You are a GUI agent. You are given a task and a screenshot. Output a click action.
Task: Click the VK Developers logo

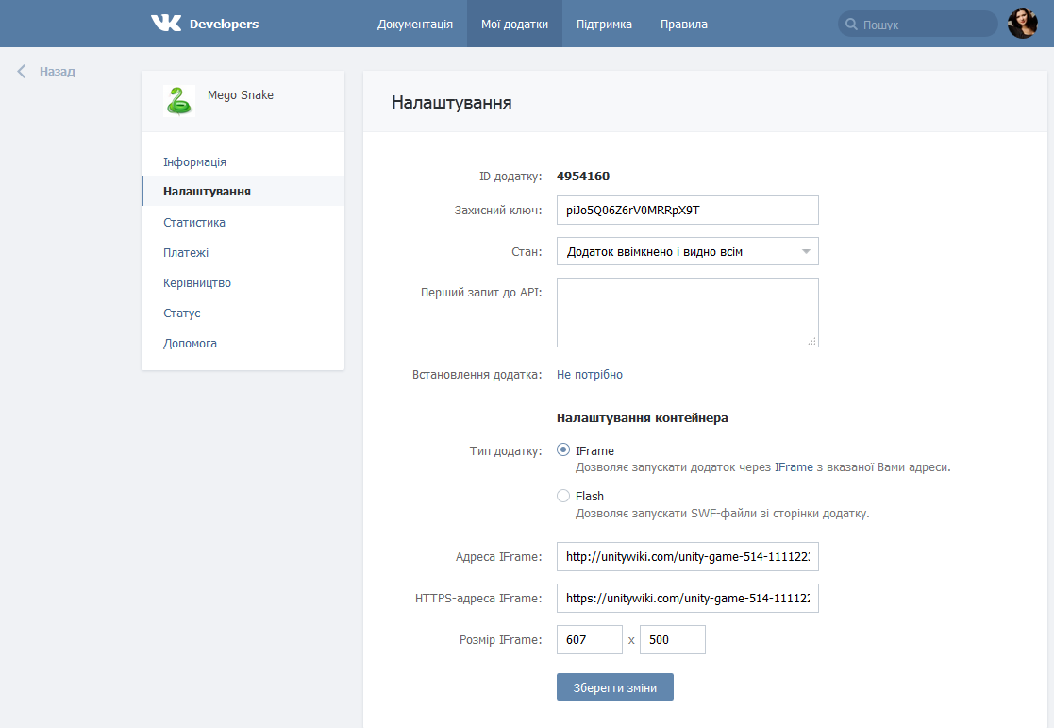(204, 24)
